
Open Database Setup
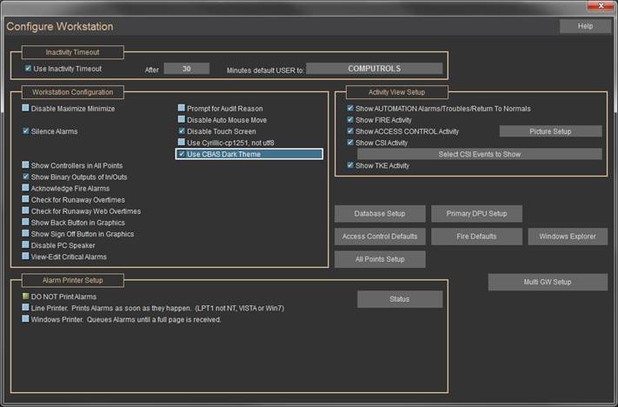point(380,214)
